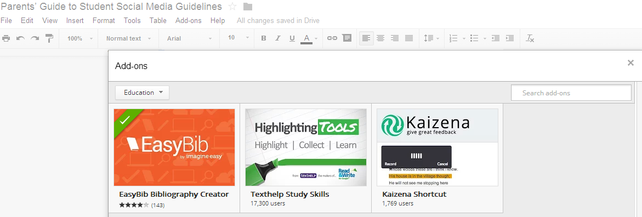The width and height of the screenshot is (642, 217).
Task: Open the Arial font dropdown
Action: click(190, 38)
